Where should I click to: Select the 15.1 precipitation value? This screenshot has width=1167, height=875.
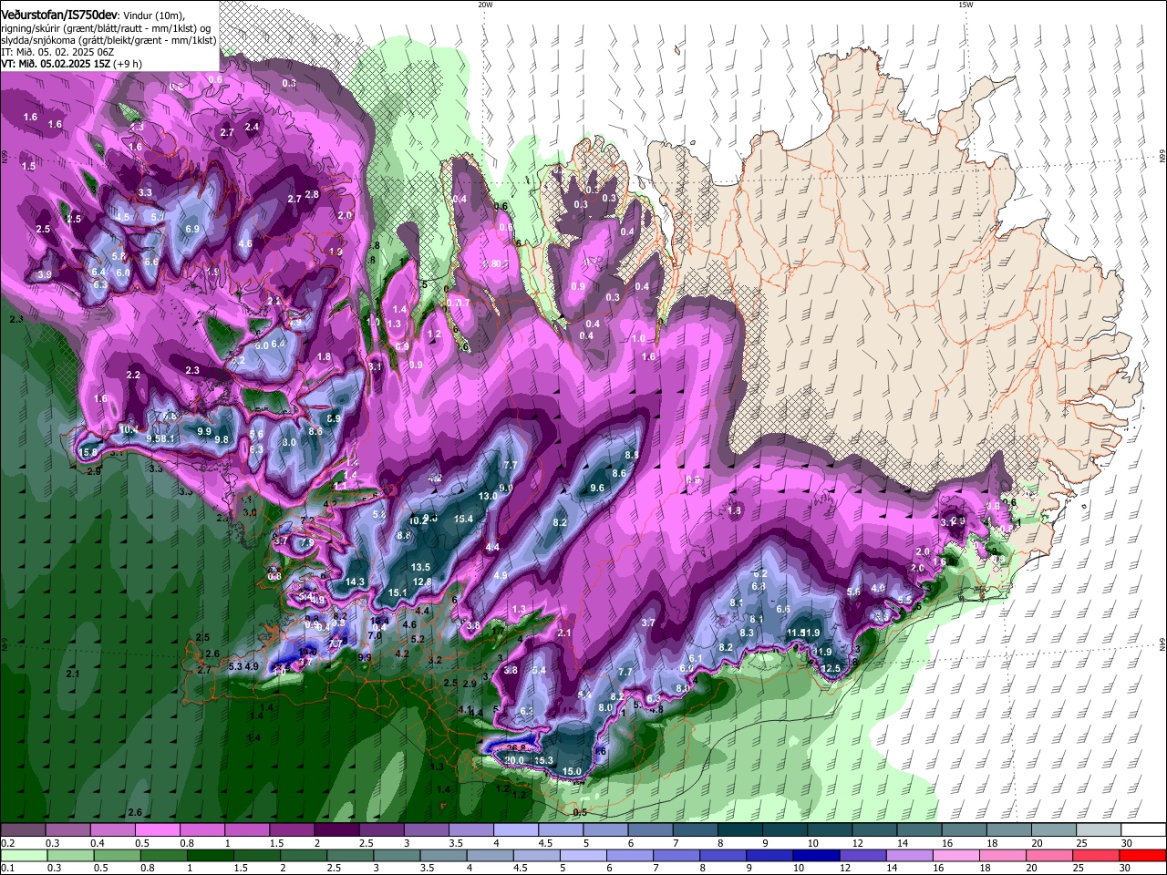[x=398, y=592]
